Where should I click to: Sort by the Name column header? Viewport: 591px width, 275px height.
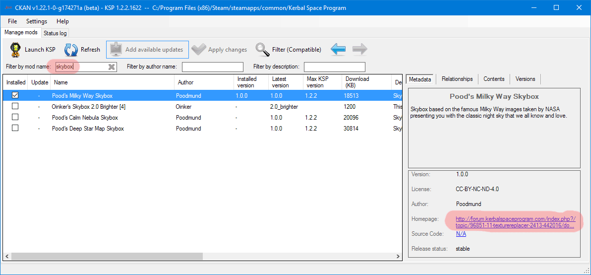pyautogui.click(x=113, y=82)
